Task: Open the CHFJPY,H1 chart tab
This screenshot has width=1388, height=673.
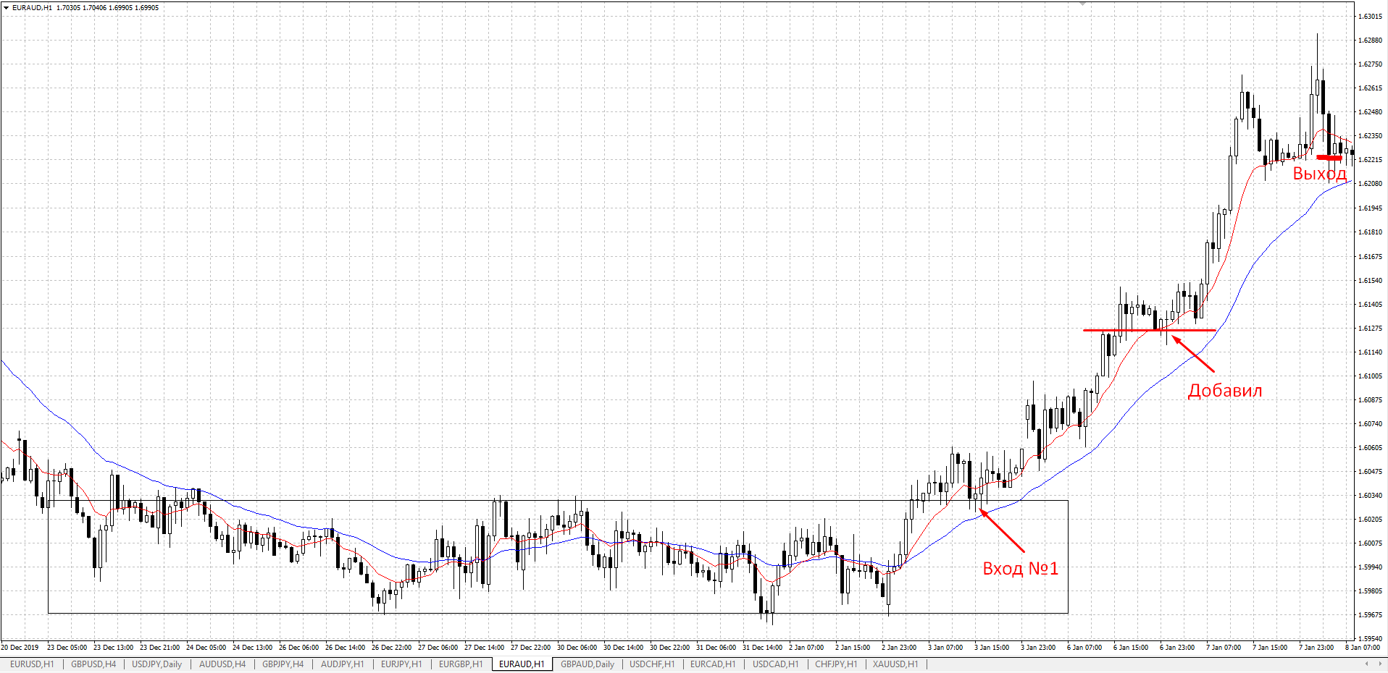Action: (836, 664)
